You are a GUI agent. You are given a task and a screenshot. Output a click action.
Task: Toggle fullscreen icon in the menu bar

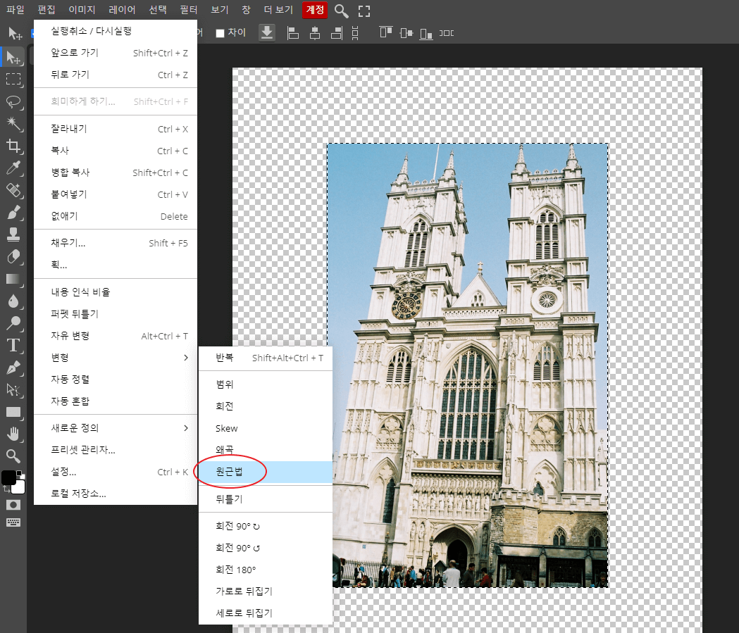pyautogui.click(x=364, y=11)
